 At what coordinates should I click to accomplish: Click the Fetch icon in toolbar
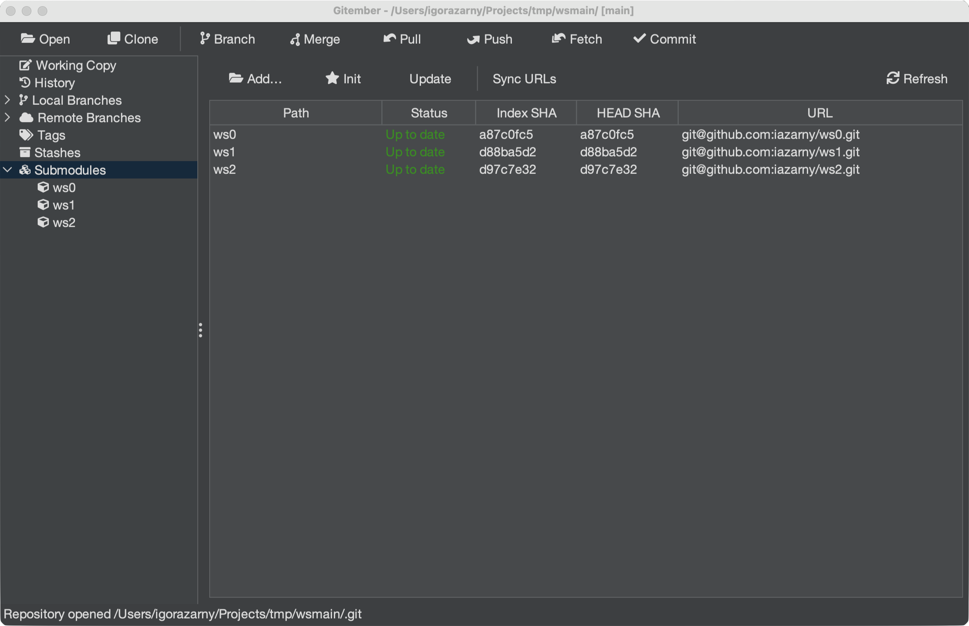(x=559, y=38)
